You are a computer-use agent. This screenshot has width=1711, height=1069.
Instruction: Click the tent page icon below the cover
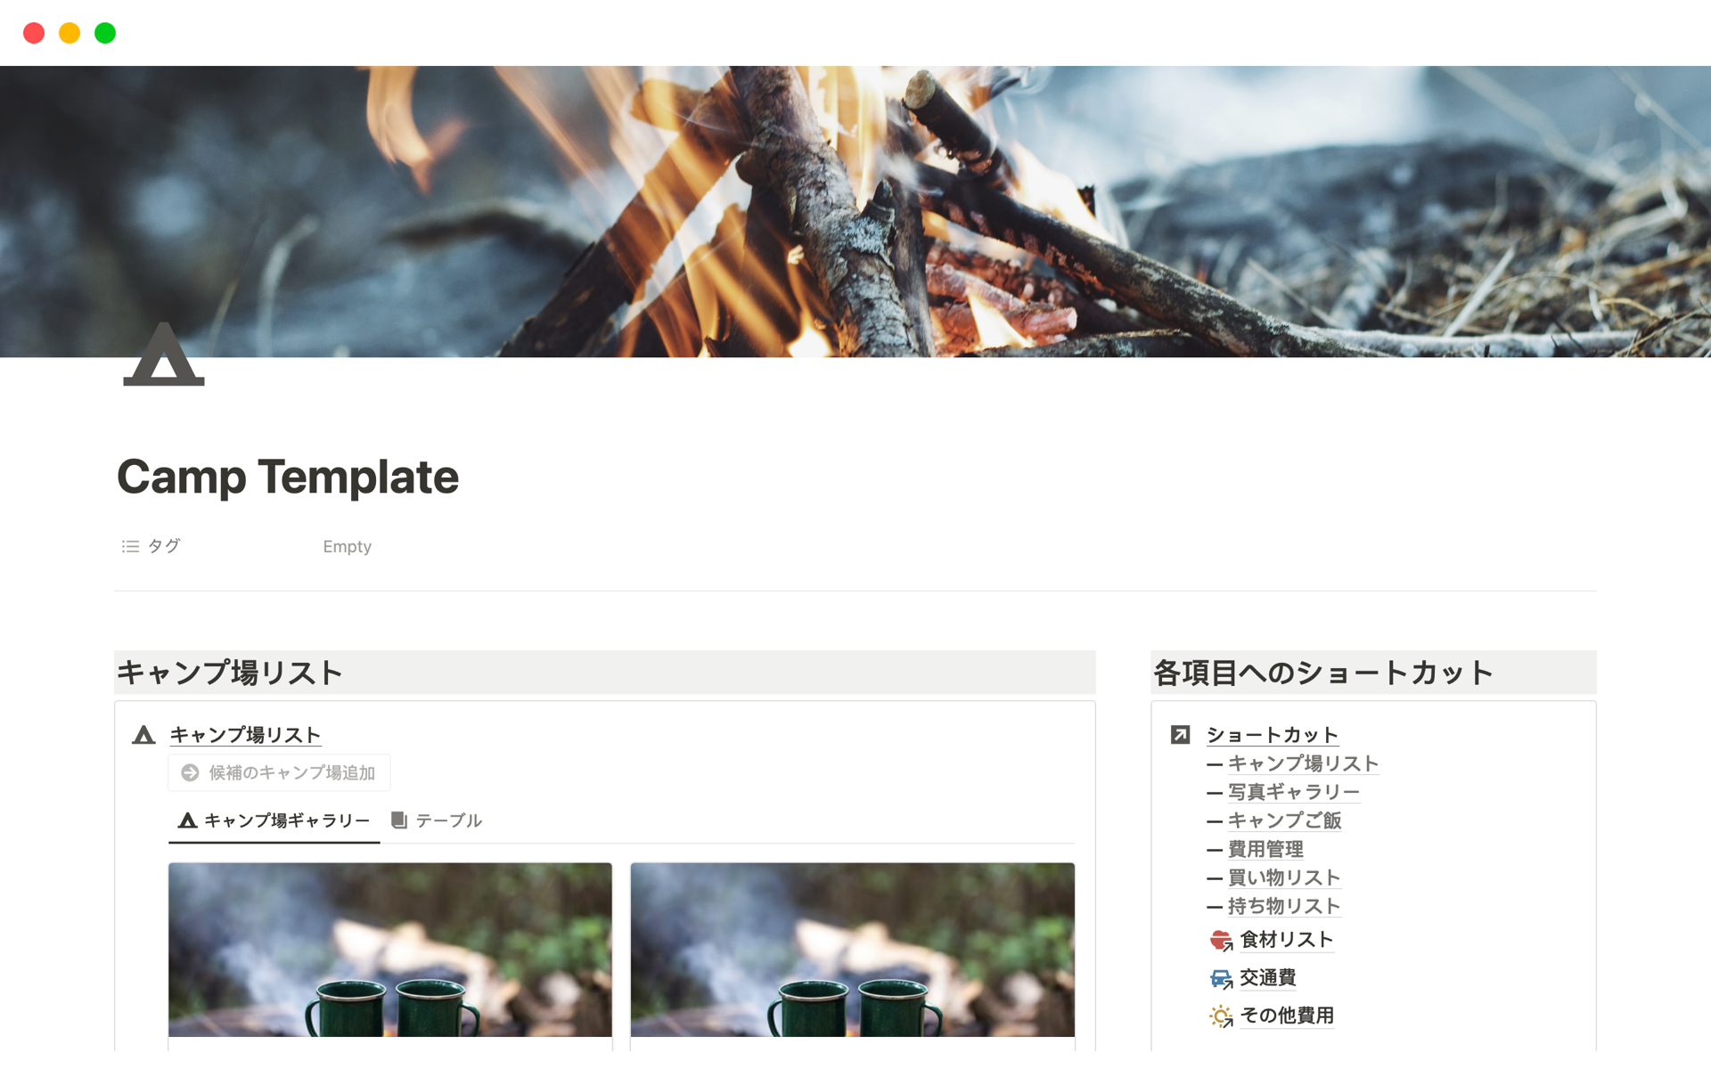click(x=164, y=355)
